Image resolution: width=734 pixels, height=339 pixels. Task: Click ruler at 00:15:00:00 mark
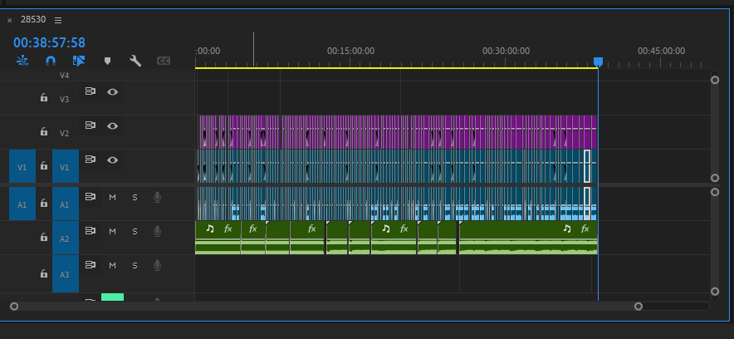(x=350, y=51)
